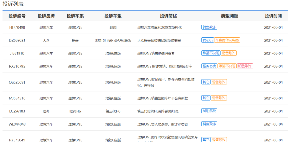The image size is (292, 142).
Task: Click the 投诉时间 column header
Action: point(273,16)
